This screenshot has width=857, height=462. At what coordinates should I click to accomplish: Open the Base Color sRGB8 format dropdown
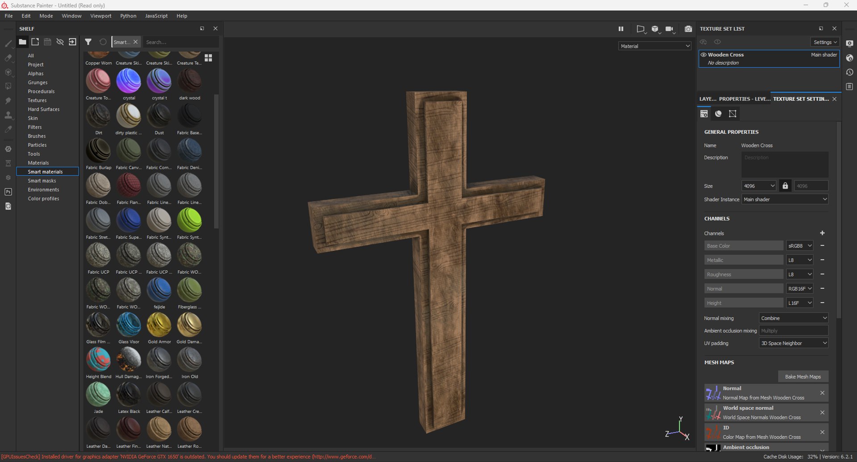[799, 246]
